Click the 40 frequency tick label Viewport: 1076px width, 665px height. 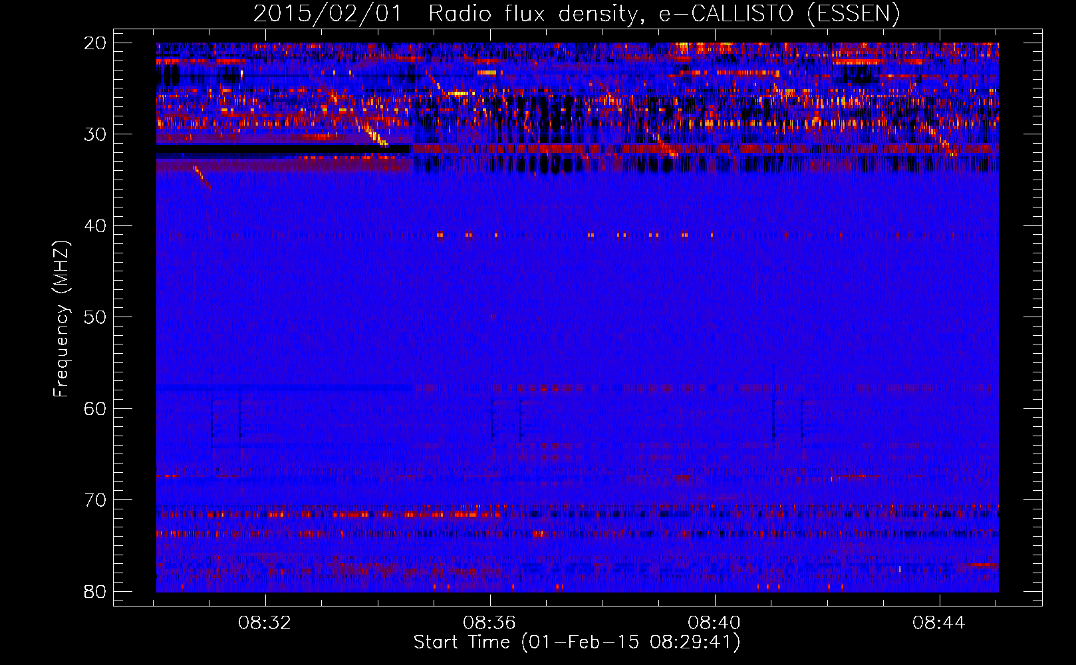(x=95, y=226)
